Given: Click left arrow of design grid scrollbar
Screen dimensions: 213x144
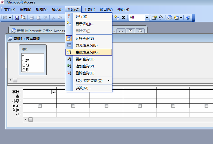Looking at the screenshot, I should (26, 120).
